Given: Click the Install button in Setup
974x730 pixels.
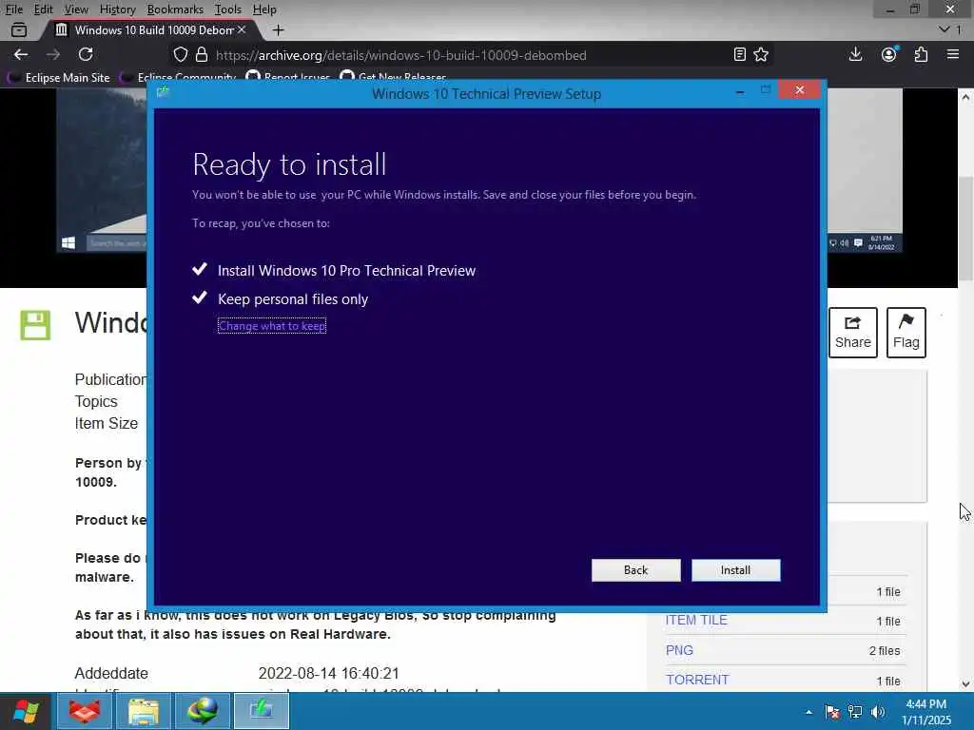Looking at the screenshot, I should click(x=735, y=570).
